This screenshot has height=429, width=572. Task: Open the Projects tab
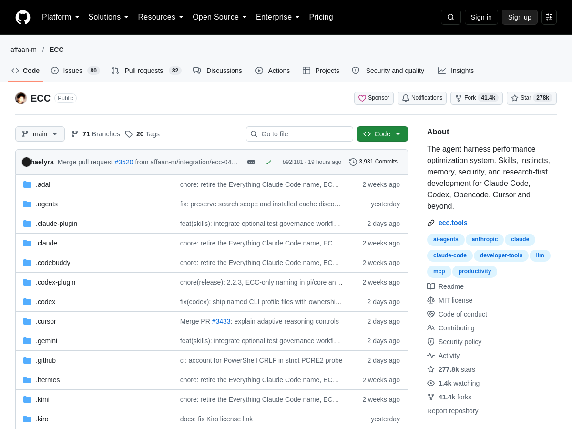pos(321,71)
